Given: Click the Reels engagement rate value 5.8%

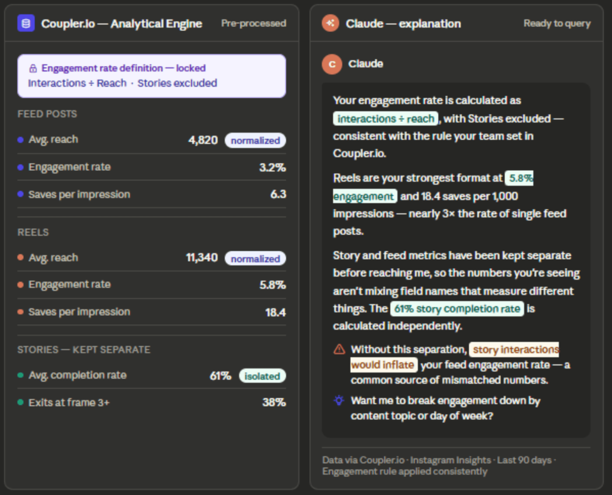Looking at the screenshot, I should [x=273, y=285].
